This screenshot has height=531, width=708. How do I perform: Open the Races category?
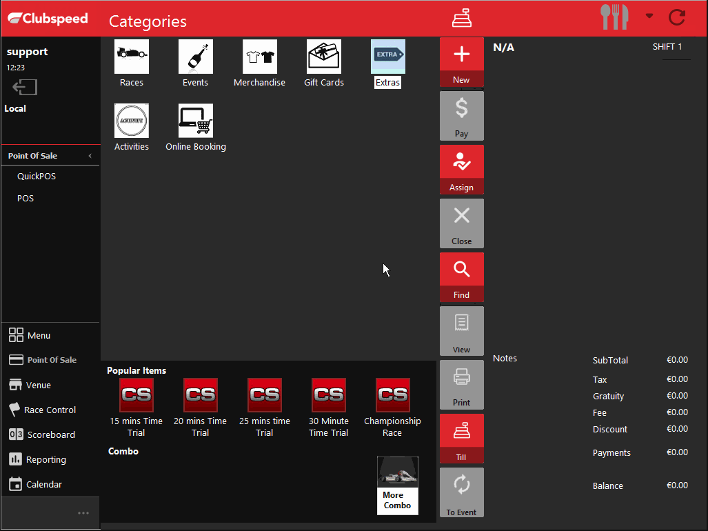pos(132,63)
